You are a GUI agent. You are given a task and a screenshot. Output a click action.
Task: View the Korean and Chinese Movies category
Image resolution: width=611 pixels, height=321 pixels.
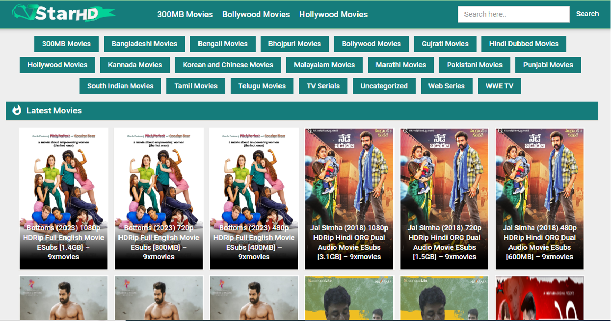click(x=228, y=65)
